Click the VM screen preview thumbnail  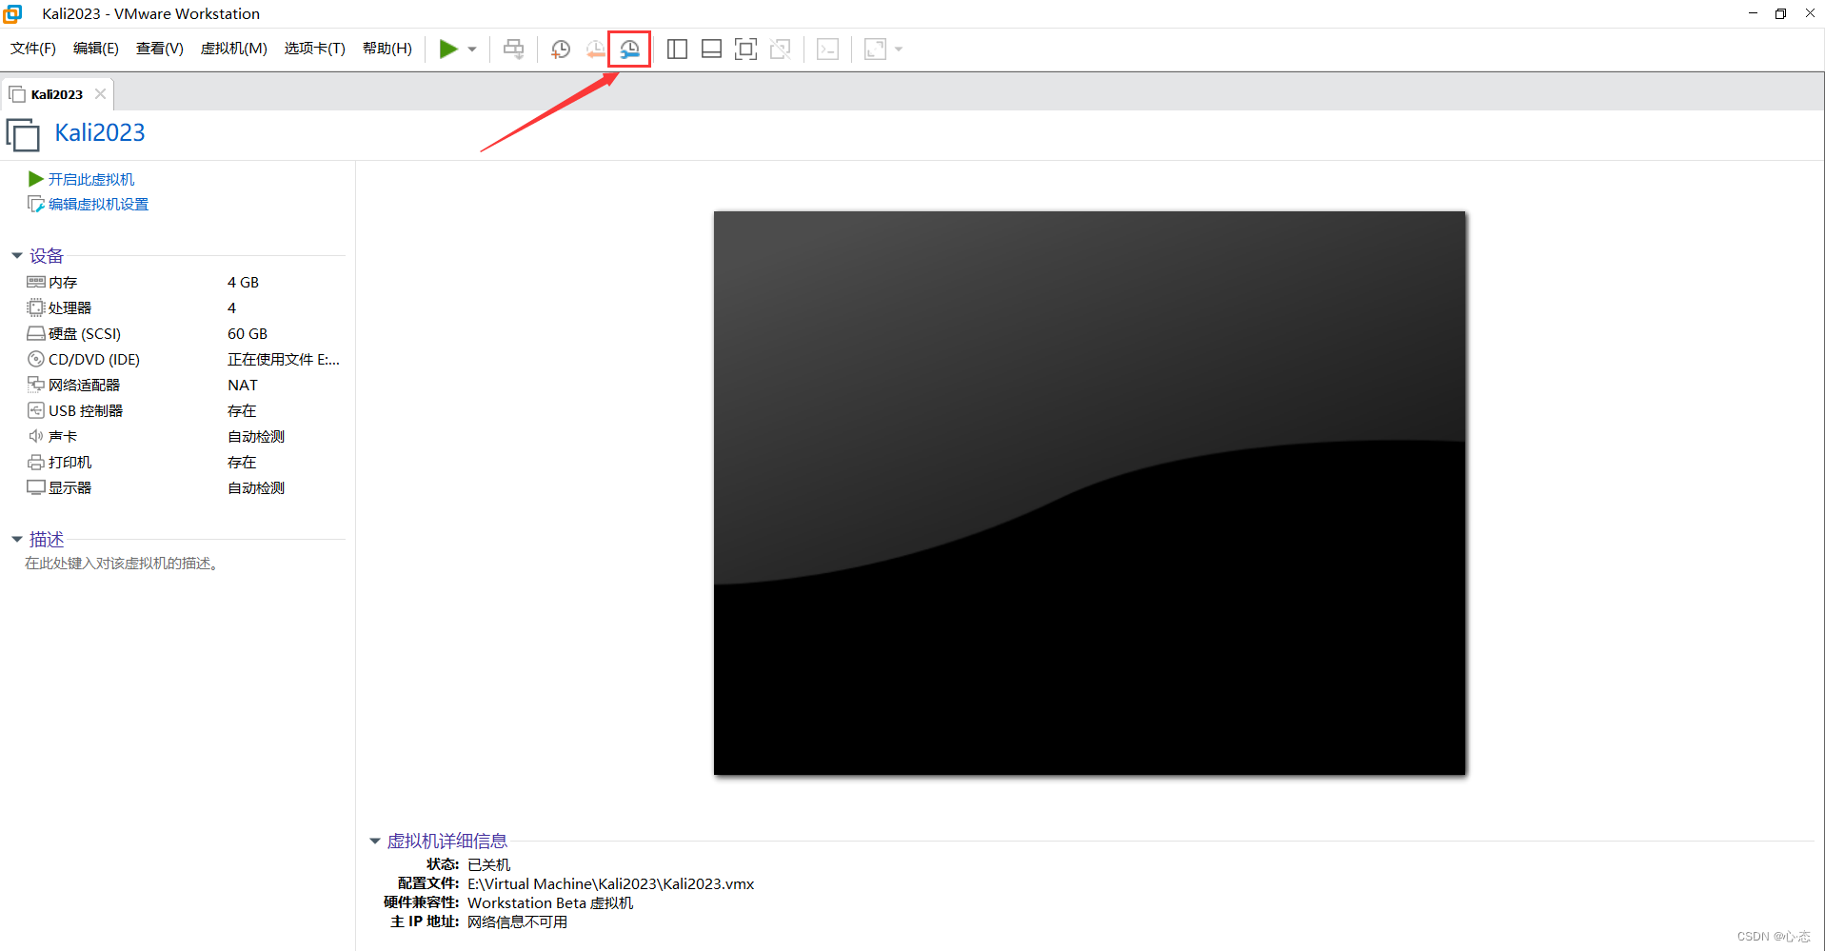[1089, 493]
